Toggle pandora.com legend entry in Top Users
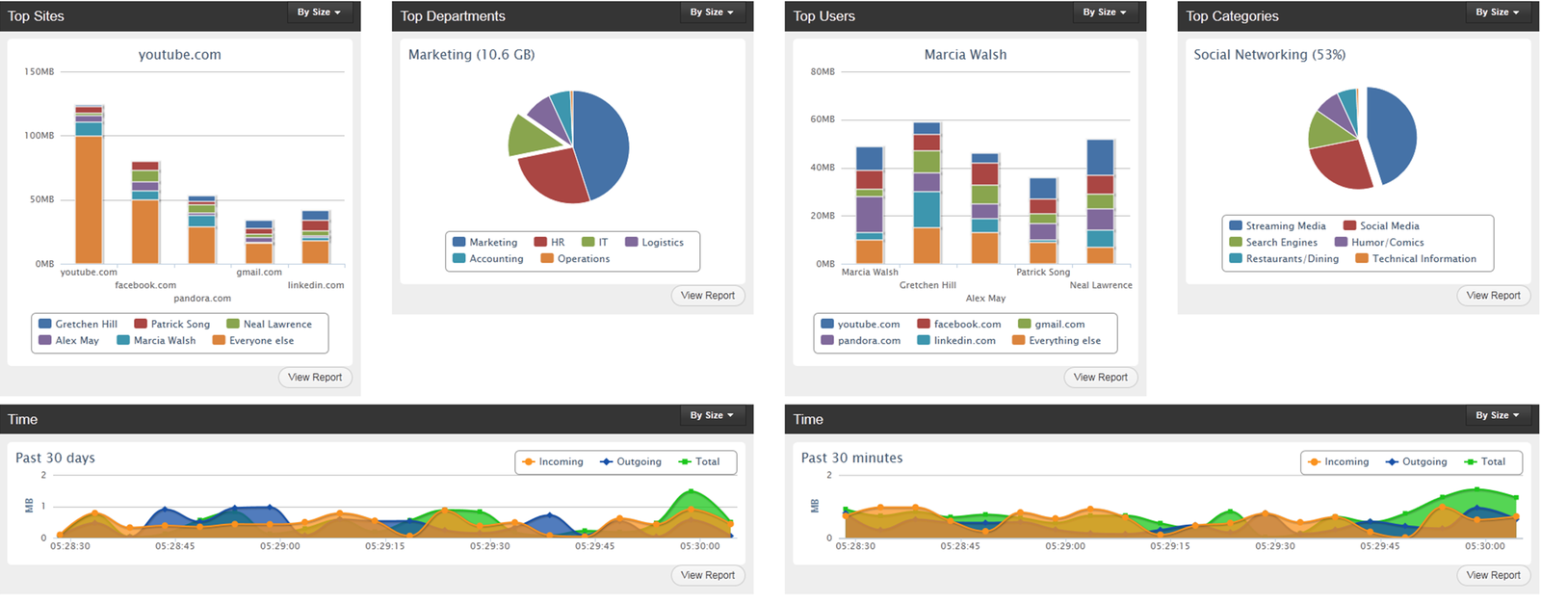The height and width of the screenshot is (603, 1541). pyautogui.click(x=861, y=341)
